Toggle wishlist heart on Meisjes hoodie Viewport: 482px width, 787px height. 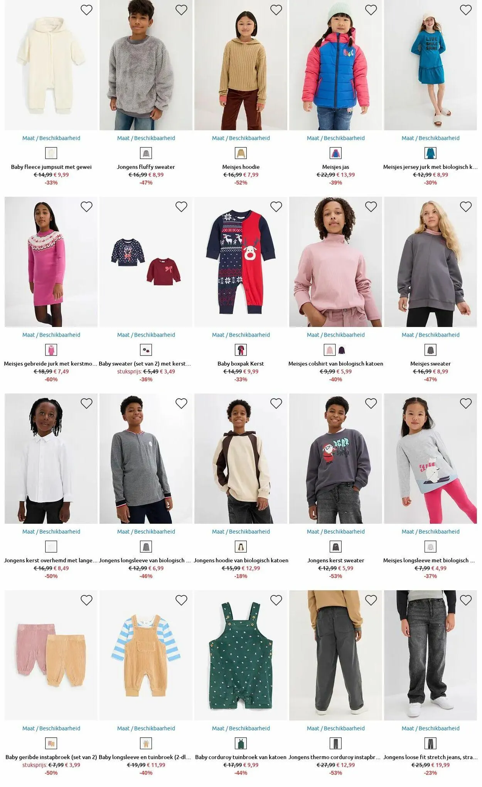pos(276,10)
